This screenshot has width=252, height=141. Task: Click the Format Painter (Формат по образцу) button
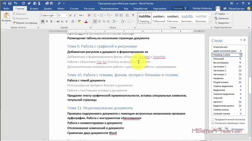[x=25, y=23]
